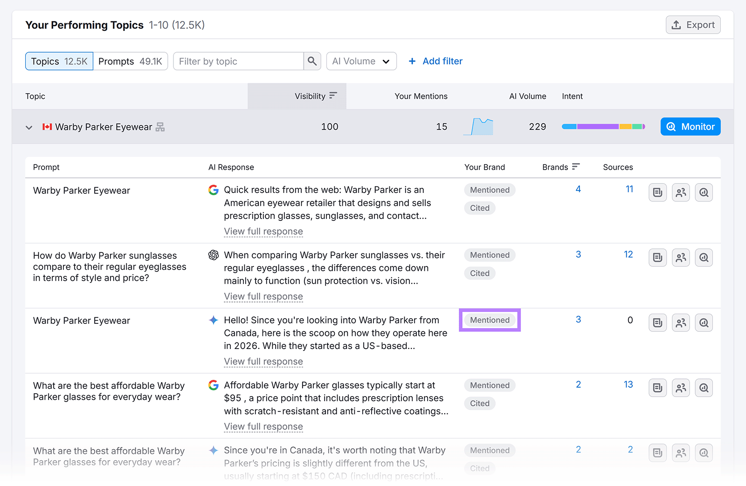Screen dimensions: 746x486
Task: Click magnifier analyze icon in first prompt row
Action: (704, 192)
